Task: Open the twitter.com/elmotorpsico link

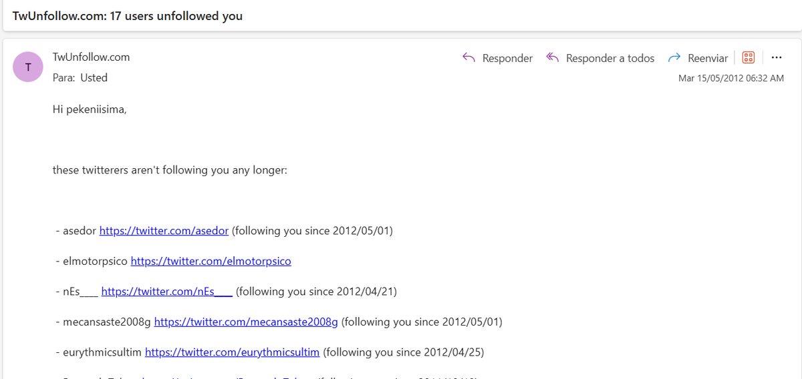Action: 211,261
